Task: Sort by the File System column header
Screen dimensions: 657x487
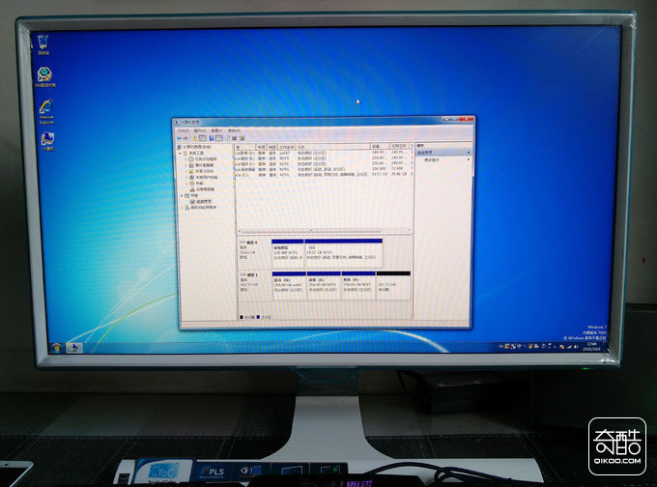Action: pyautogui.click(x=287, y=147)
